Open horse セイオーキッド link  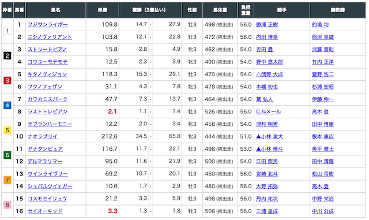pos(45,211)
